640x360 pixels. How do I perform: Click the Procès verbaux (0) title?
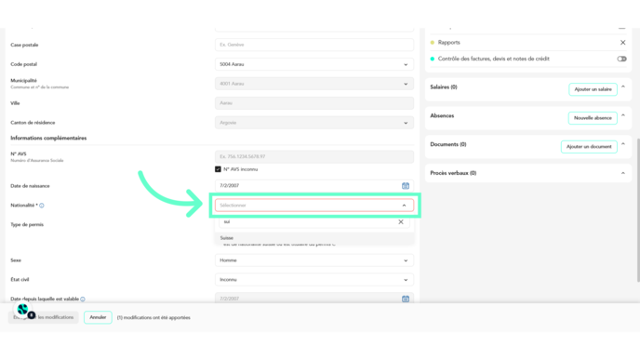(453, 173)
